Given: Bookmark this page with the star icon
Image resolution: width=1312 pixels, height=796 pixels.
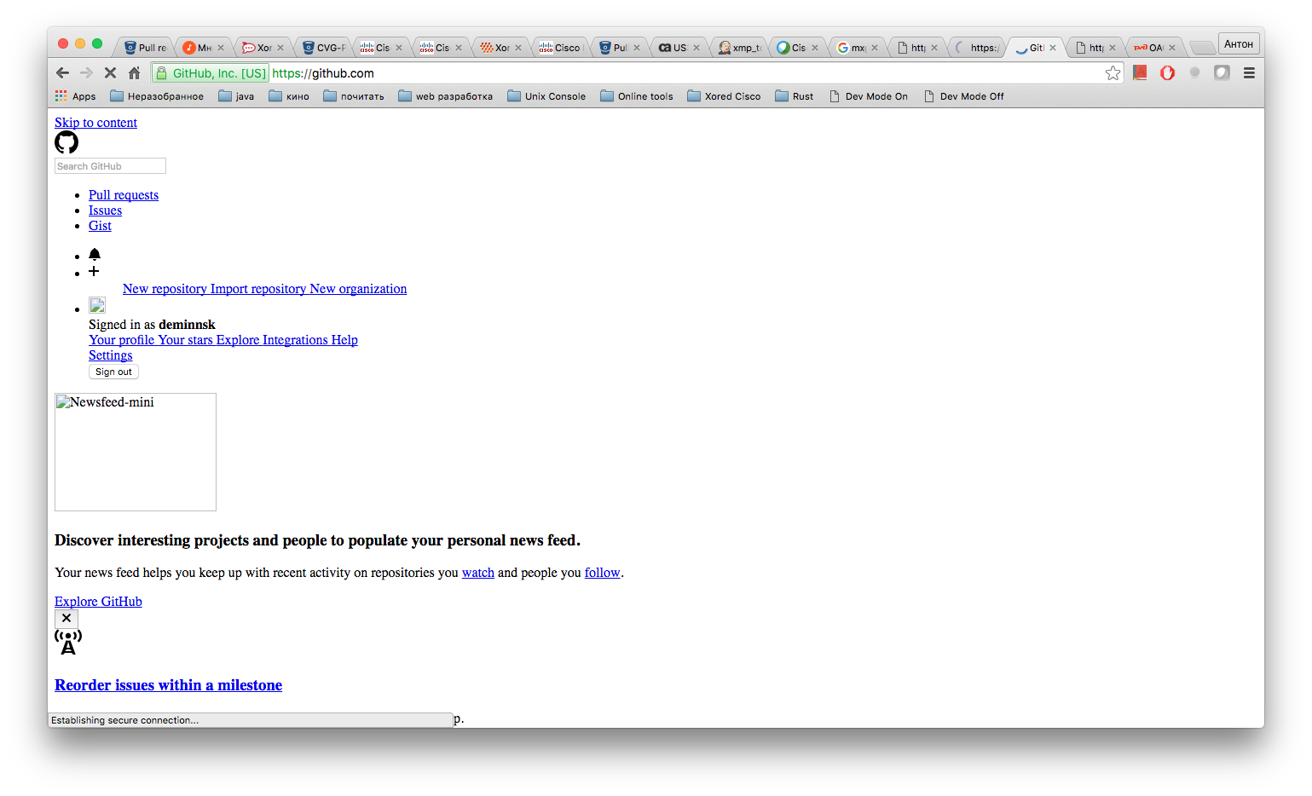Looking at the screenshot, I should pyautogui.click(x=1113, y=73).
